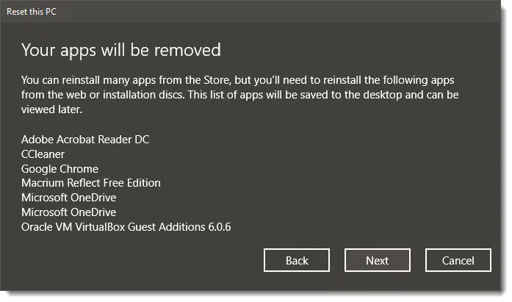Select the second Microsoft OneDrive entry
This screenshot has width=512, height=302.
point(68,212)
